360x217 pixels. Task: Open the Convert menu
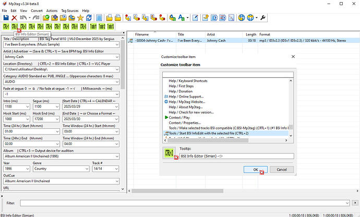tap(37, 11)
